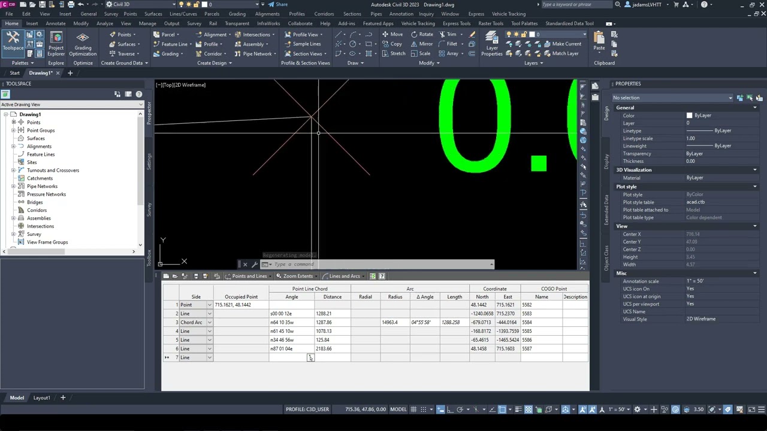Image resolution: width=767 pixels, height=431 pixels.
Task: Click the Autodesk Share button
Action: pyautogui.click(x=277, y=4)
